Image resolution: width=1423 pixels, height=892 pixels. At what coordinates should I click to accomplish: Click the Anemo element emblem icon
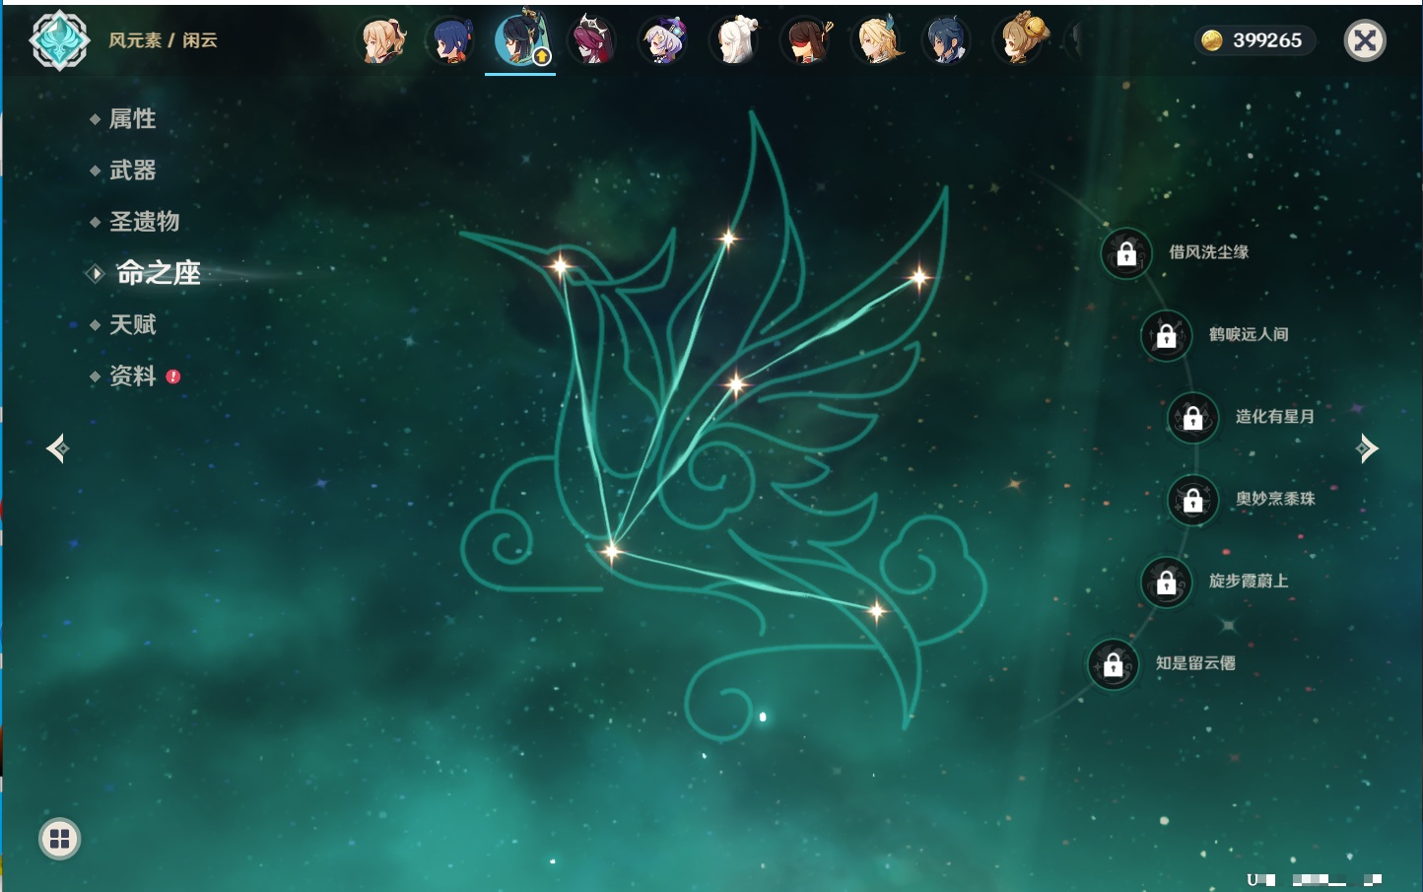pyautogui.click(x=59, y=40)
